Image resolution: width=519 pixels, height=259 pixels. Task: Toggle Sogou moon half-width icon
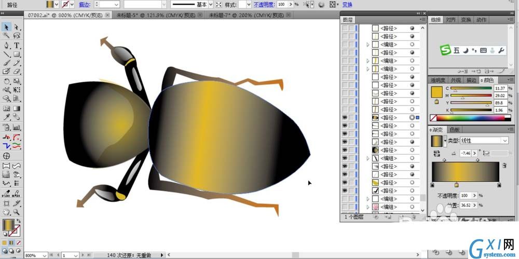[x=466, y=50]
